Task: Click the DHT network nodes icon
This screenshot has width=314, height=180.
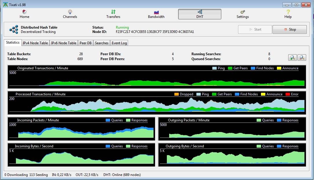Action: (200, 12)
